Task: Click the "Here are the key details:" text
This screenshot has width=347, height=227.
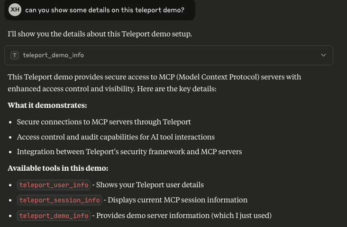Action: 176,88
